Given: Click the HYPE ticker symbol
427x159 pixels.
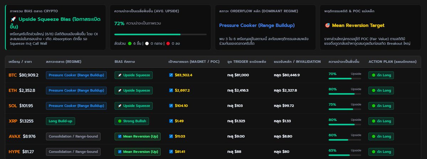Looking at the screenshot, I should 14,152.
